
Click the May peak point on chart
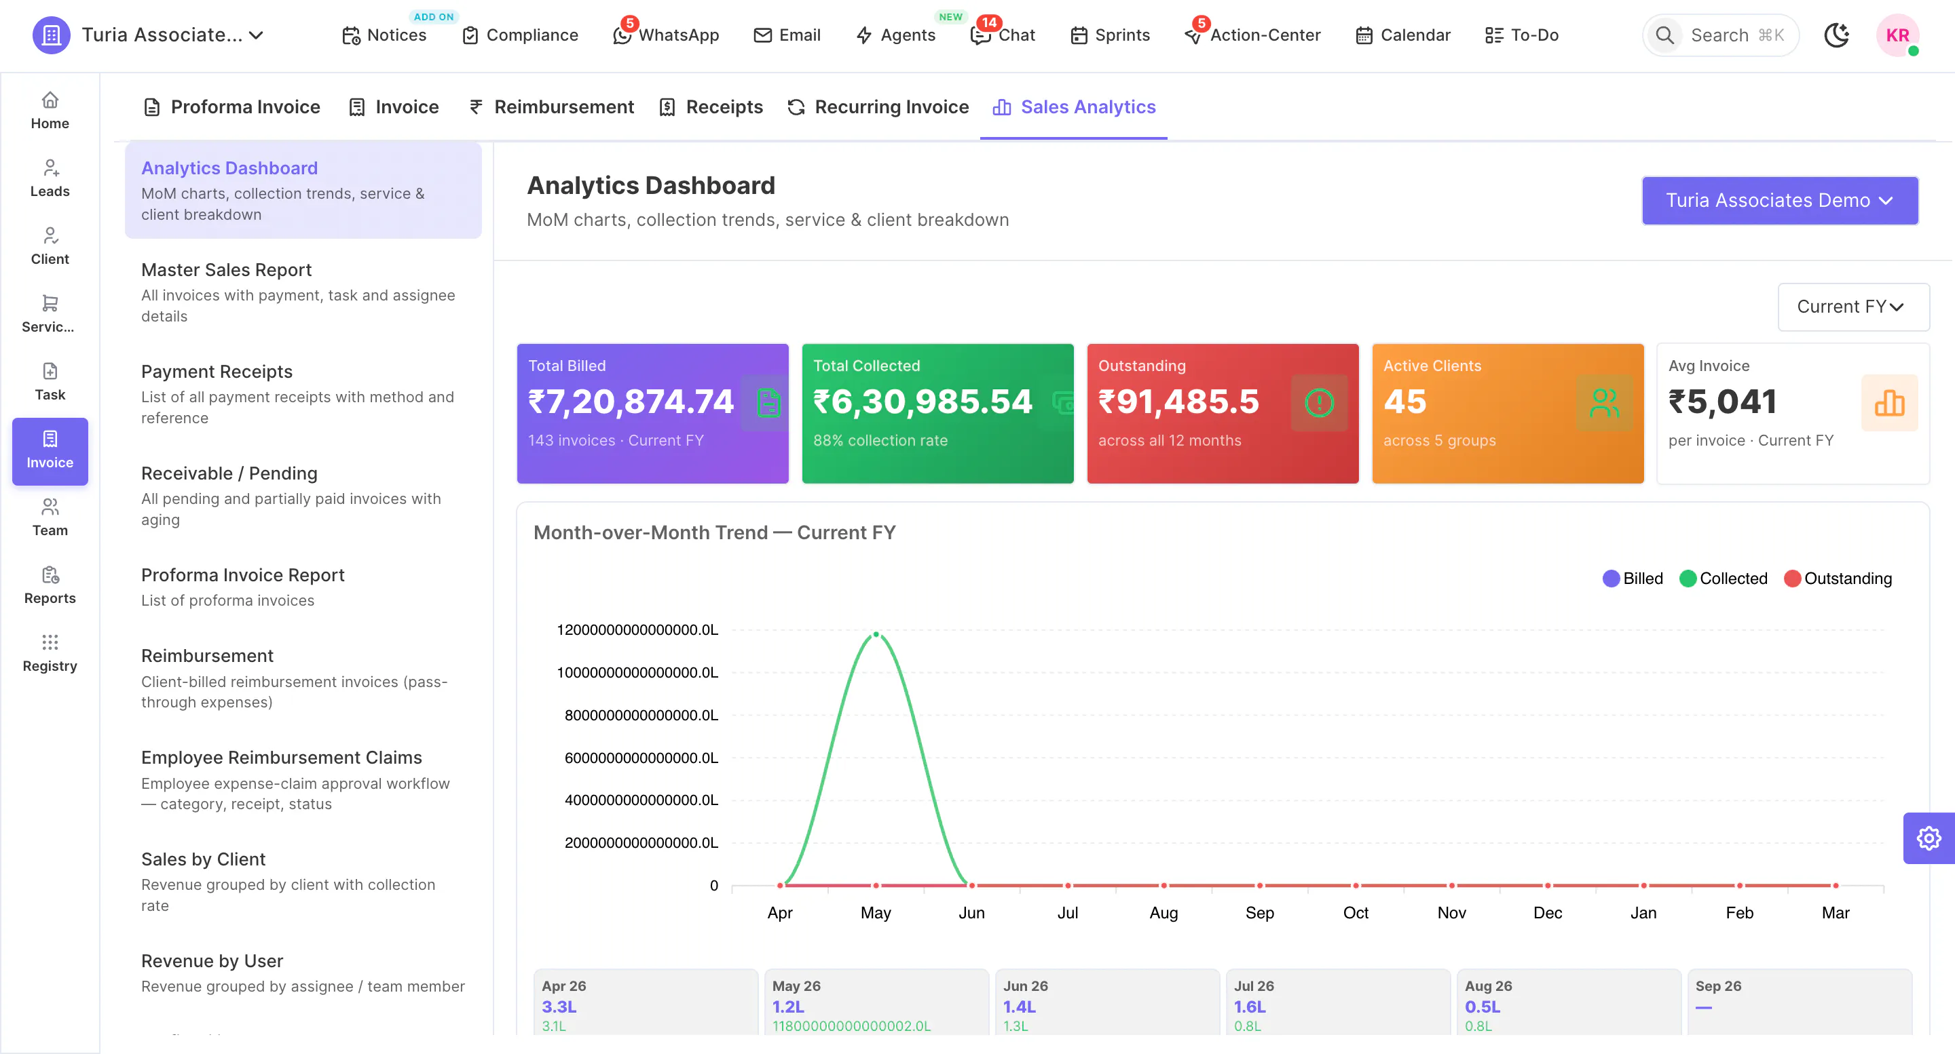pos(876,634)
